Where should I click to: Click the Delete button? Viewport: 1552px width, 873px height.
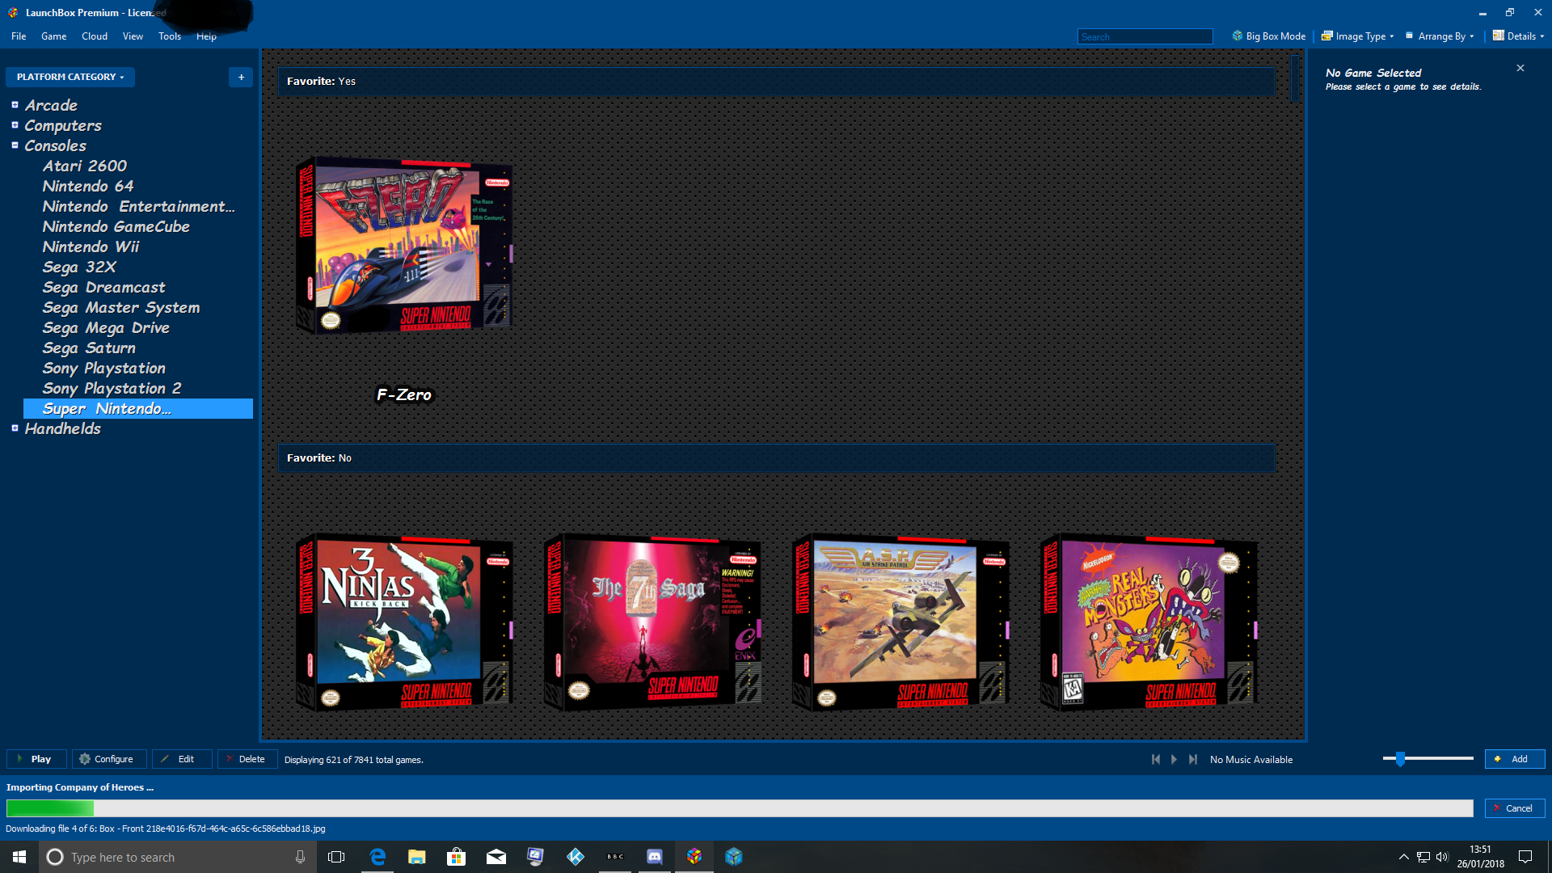247,759
